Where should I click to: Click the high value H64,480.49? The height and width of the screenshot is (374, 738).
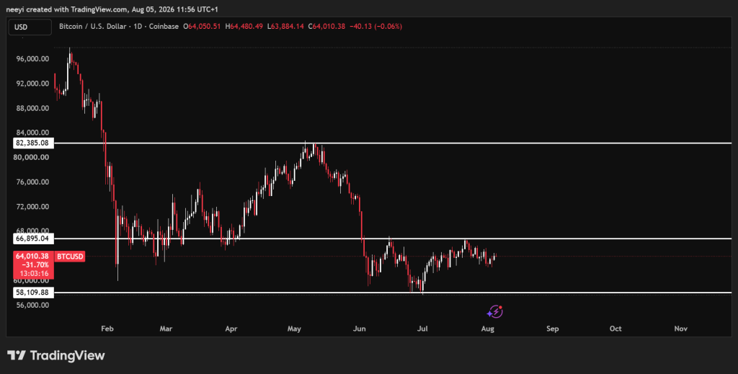(x=244, y=27)
